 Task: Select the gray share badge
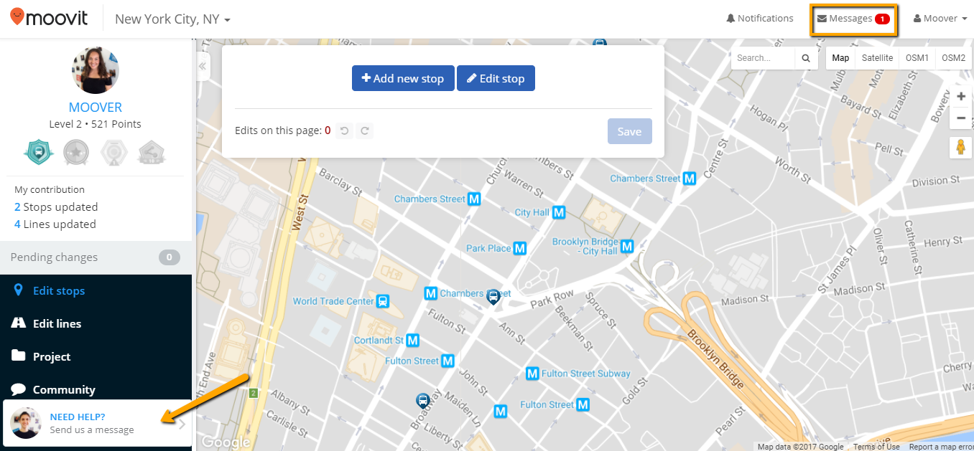tap(152, 152)
